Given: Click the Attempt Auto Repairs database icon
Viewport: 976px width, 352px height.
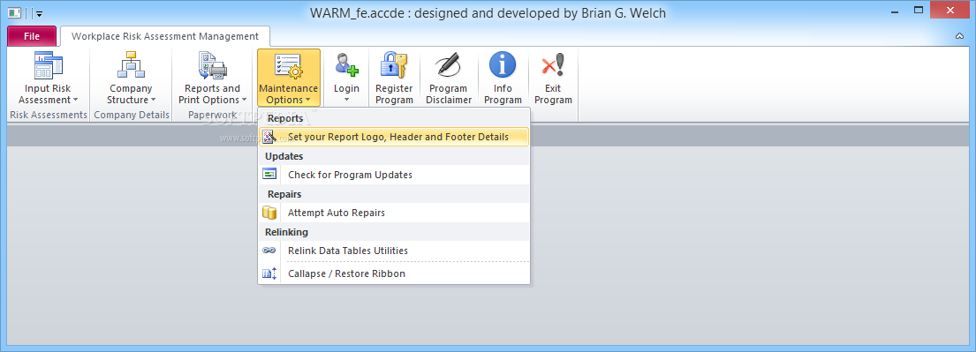Looking at the screenshot, I should pos(269,213).
